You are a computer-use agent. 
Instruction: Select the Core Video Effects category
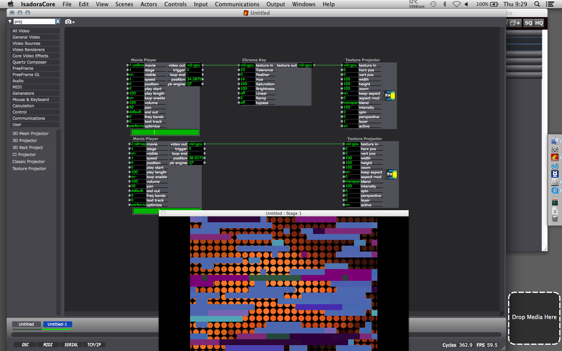[x=35, y=56]
